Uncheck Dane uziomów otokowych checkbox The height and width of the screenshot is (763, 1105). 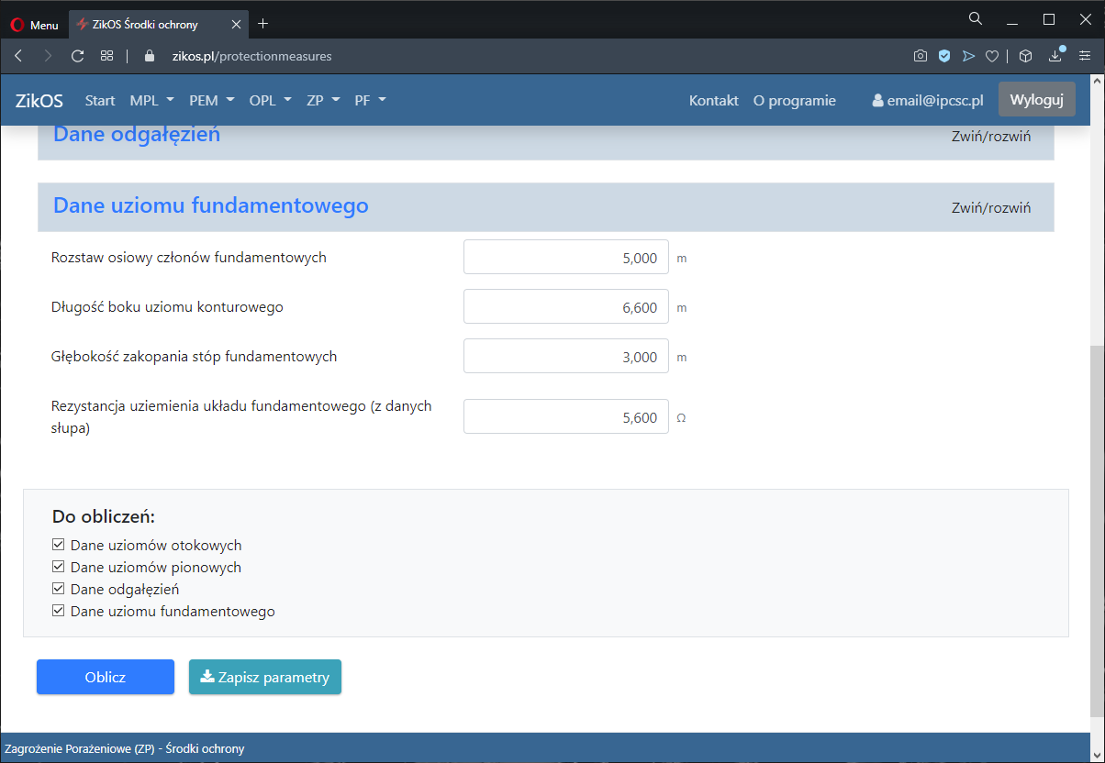(x=59, y=545)
